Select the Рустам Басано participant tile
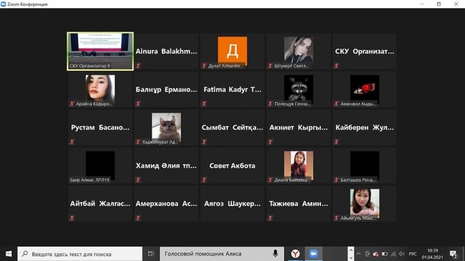Viewport: 465px width, 261px height. pyautogui.click(x=100, y=127)
